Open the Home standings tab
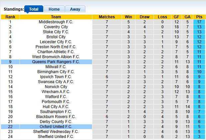206x140 pixels. click(x=54, y=9)
